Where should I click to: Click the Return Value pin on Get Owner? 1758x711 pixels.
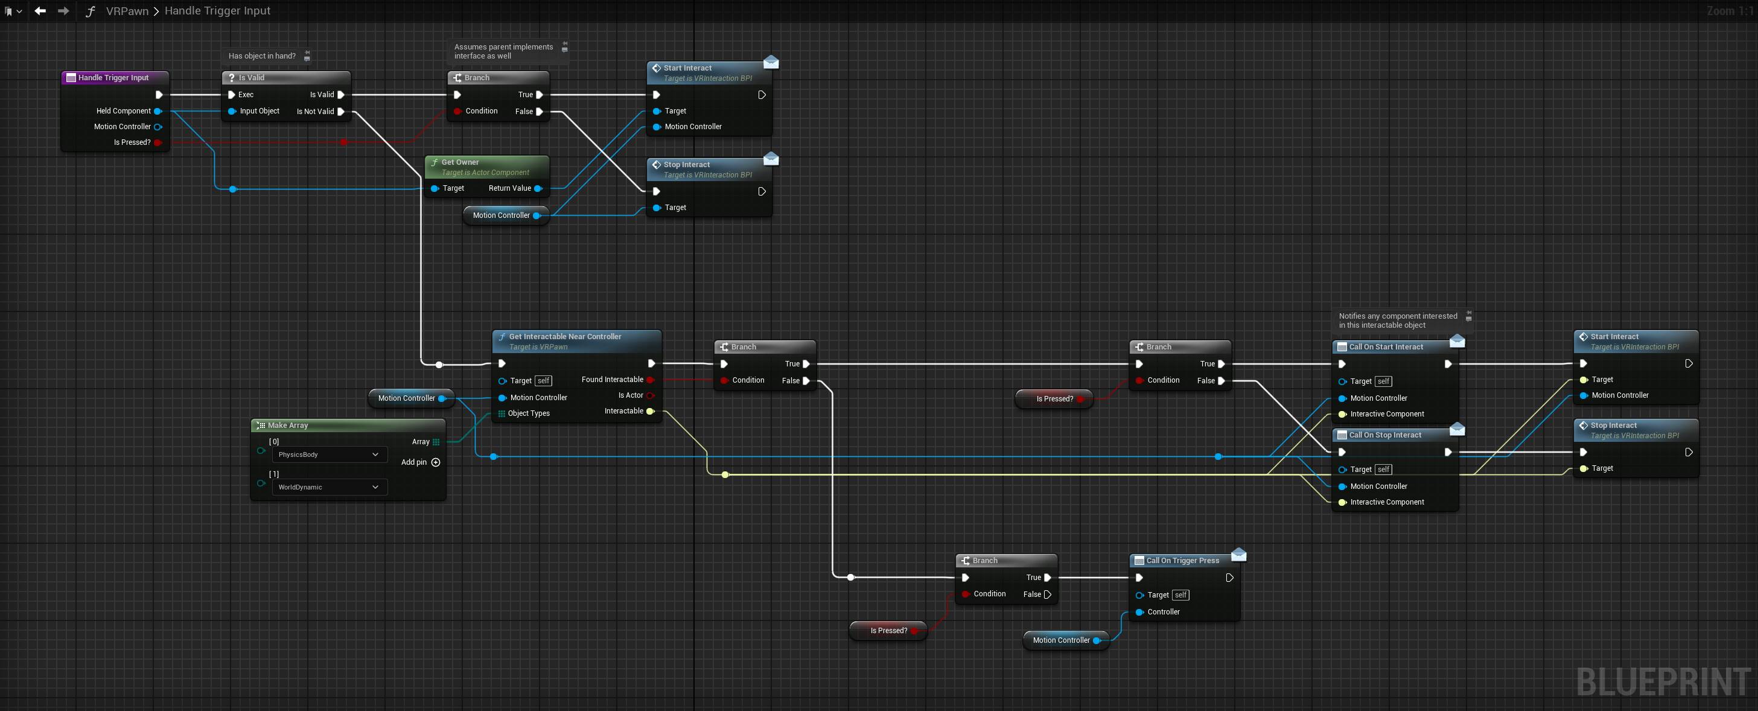click(538, 188)
